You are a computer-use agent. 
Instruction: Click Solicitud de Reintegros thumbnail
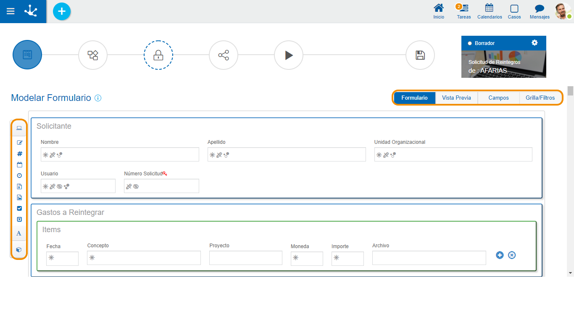pyautogui.click(x=504, y=64)
